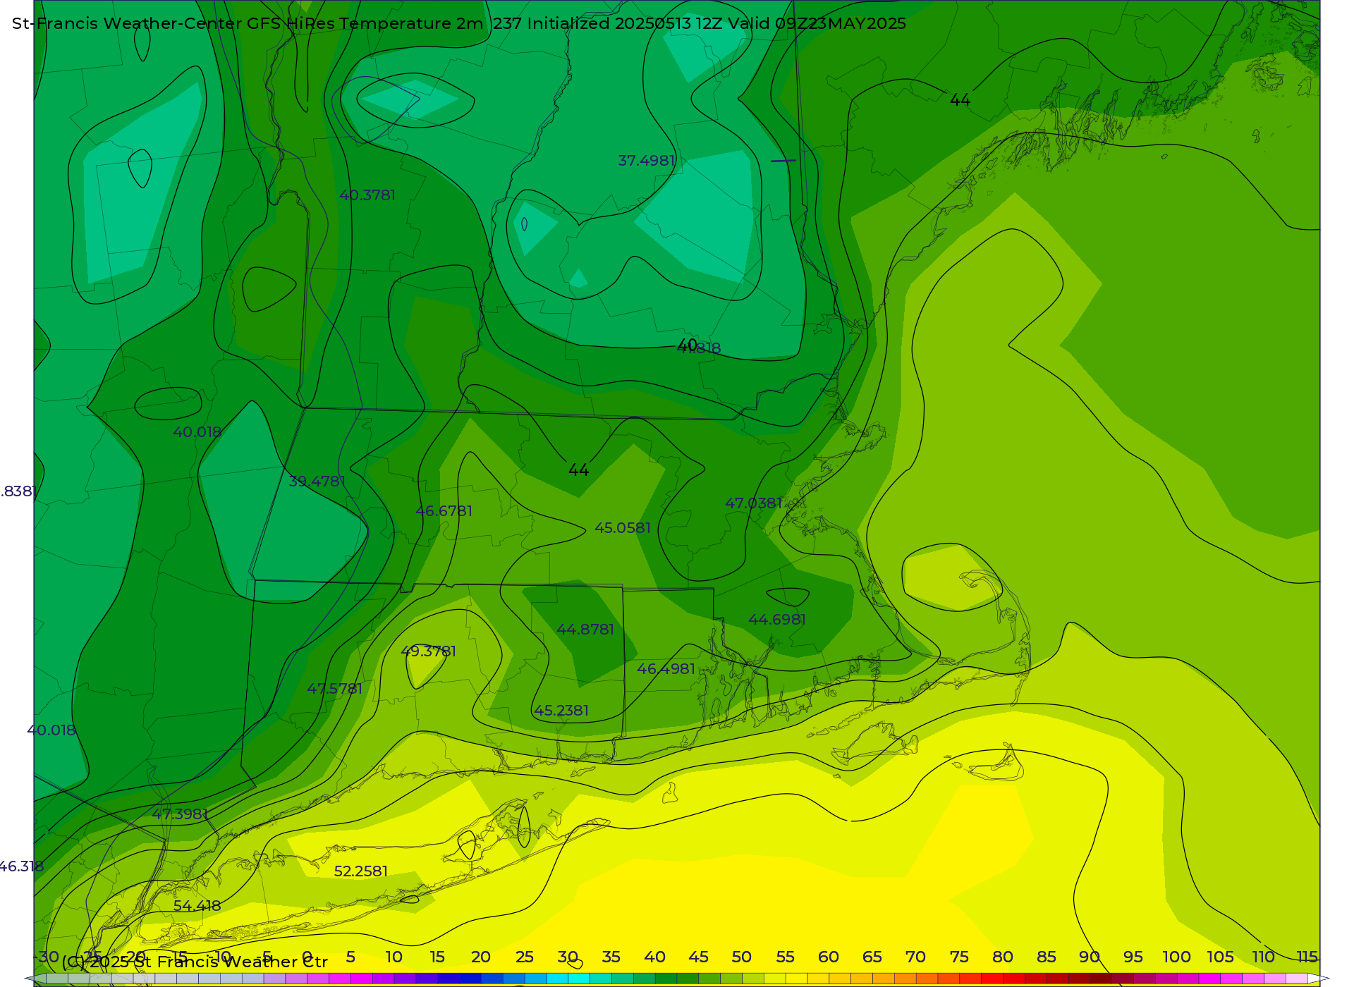Click the 47.0381 temperature label

pyautogui.click(x=754, y=503)
